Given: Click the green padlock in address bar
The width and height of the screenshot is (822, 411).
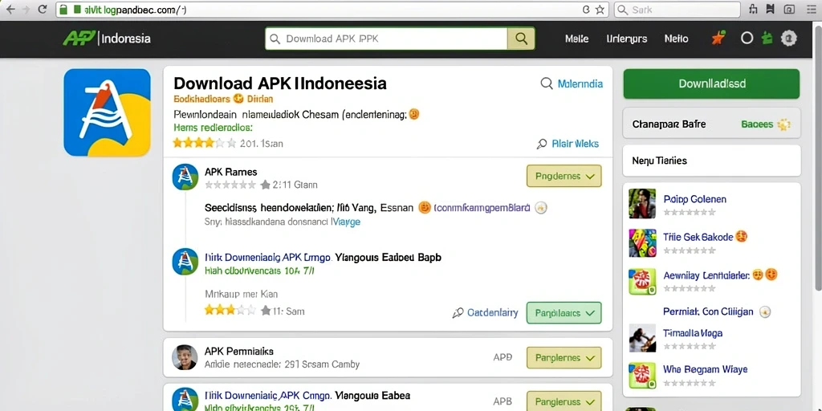Looking at the screenshot, I should coord(64,10).
